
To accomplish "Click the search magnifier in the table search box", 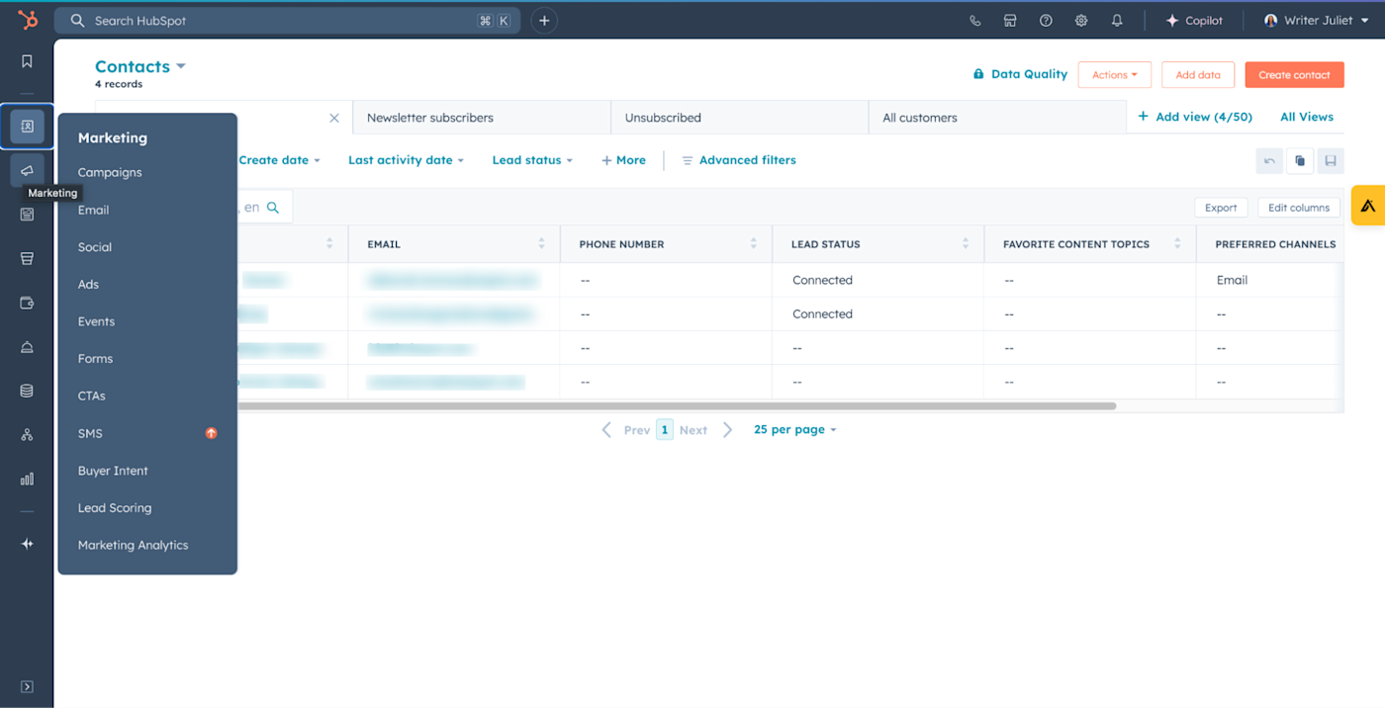I will [x=273, y=208].
